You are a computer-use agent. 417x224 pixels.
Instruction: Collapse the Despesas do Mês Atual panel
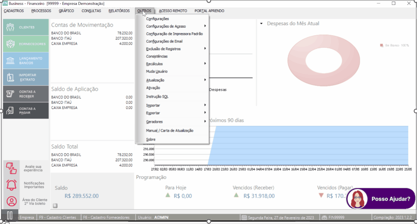261,24
